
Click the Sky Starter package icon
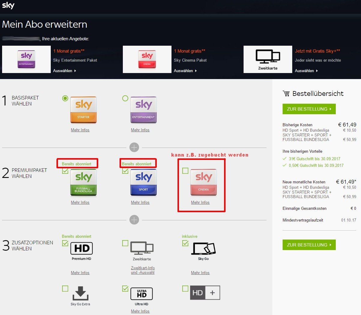[x=83, y=110]
